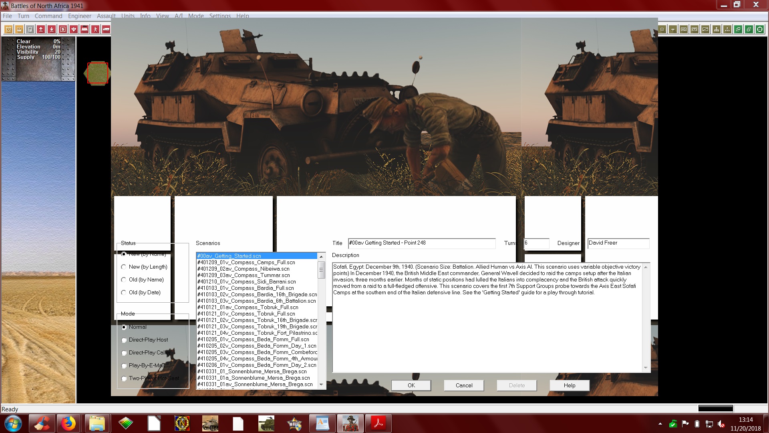The height and width of the screenshot is (433, 769).
Task: Select Play-By-E-Mail mode
Action: [143, 366]
